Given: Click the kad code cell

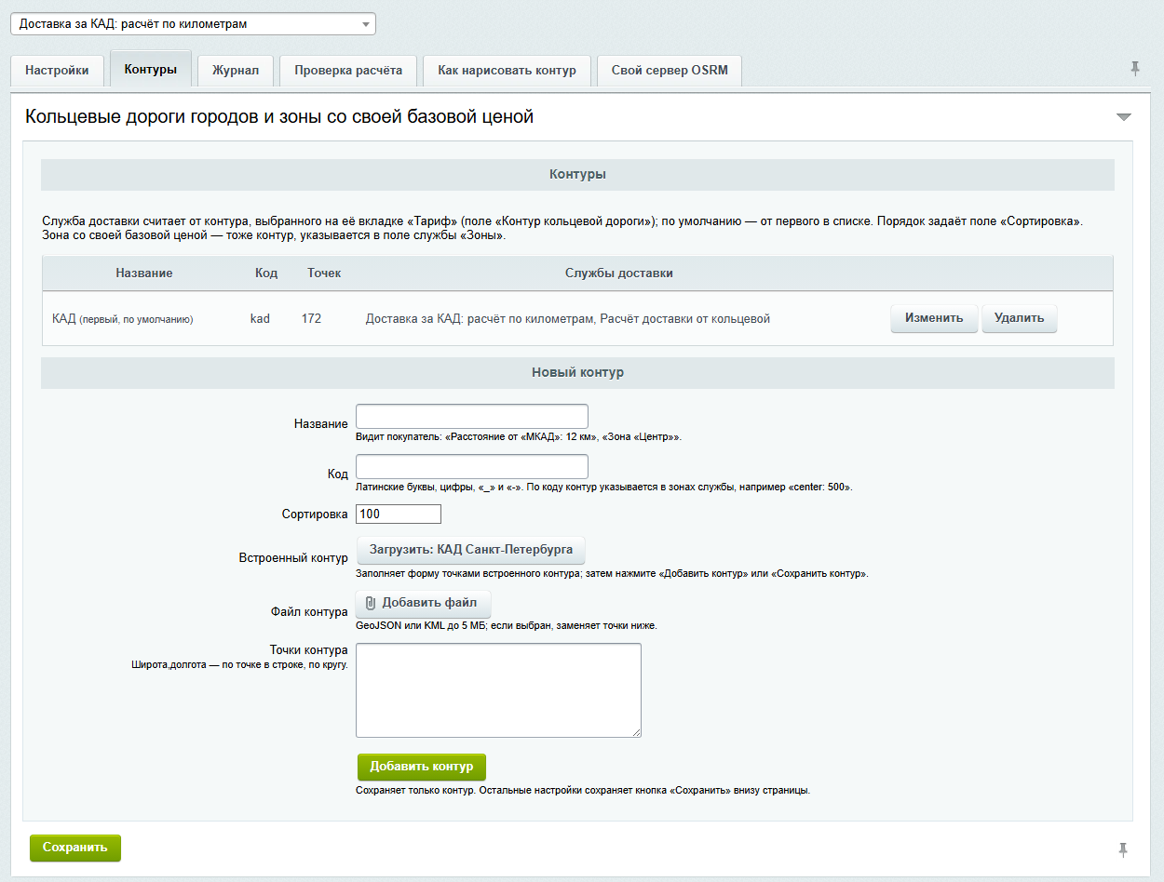Looking at the screenshot, I should pyautogui.click(x=260, y=319).
